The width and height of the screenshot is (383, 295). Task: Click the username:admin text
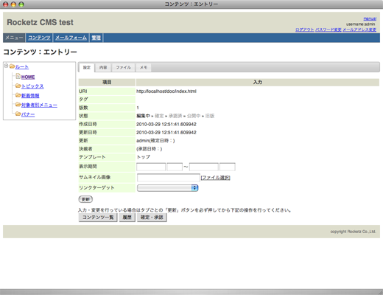(x=360, y=24)
